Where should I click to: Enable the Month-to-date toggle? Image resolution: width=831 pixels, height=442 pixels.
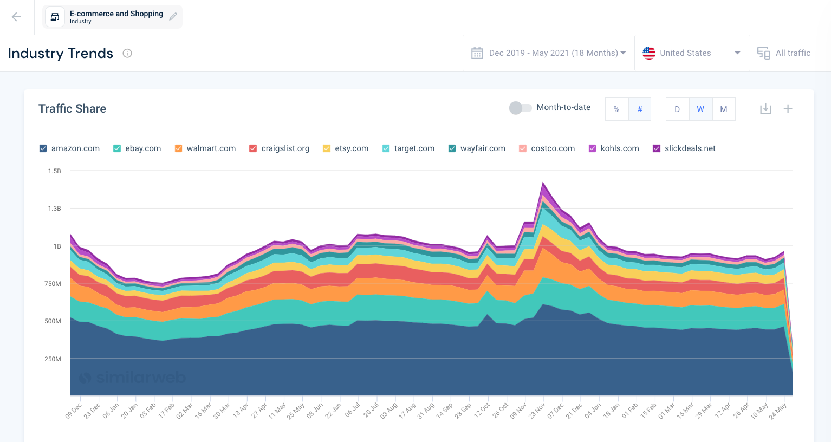520,108
